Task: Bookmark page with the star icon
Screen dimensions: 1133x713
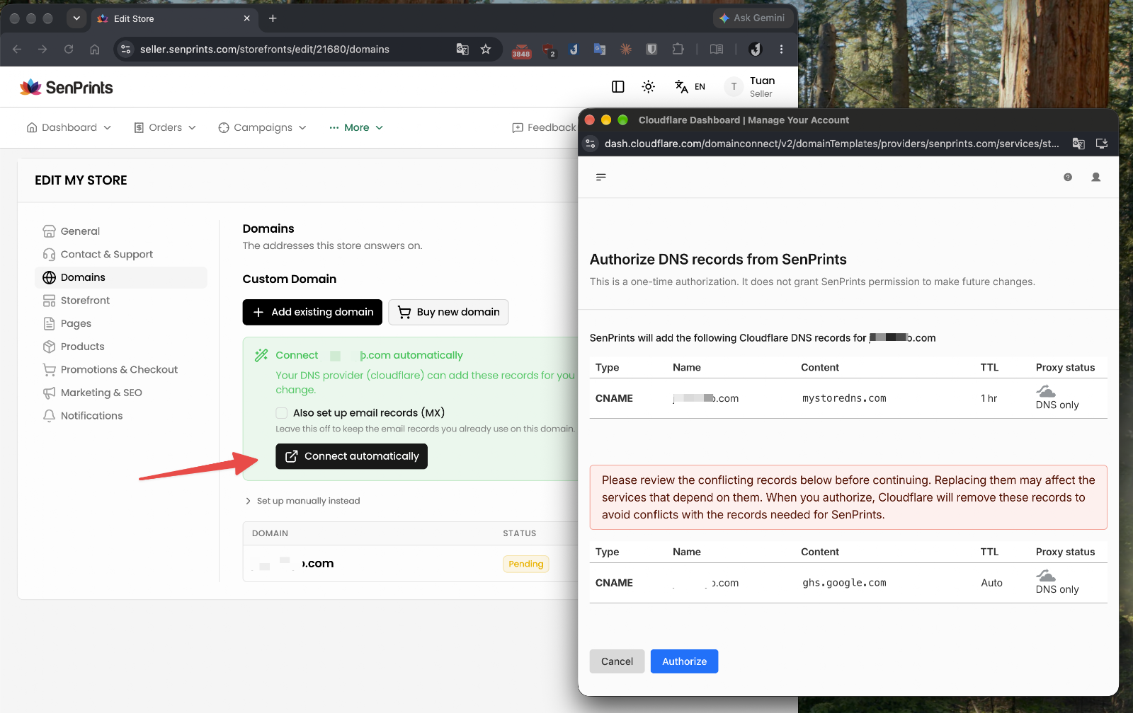Action: tap(486, 50)
